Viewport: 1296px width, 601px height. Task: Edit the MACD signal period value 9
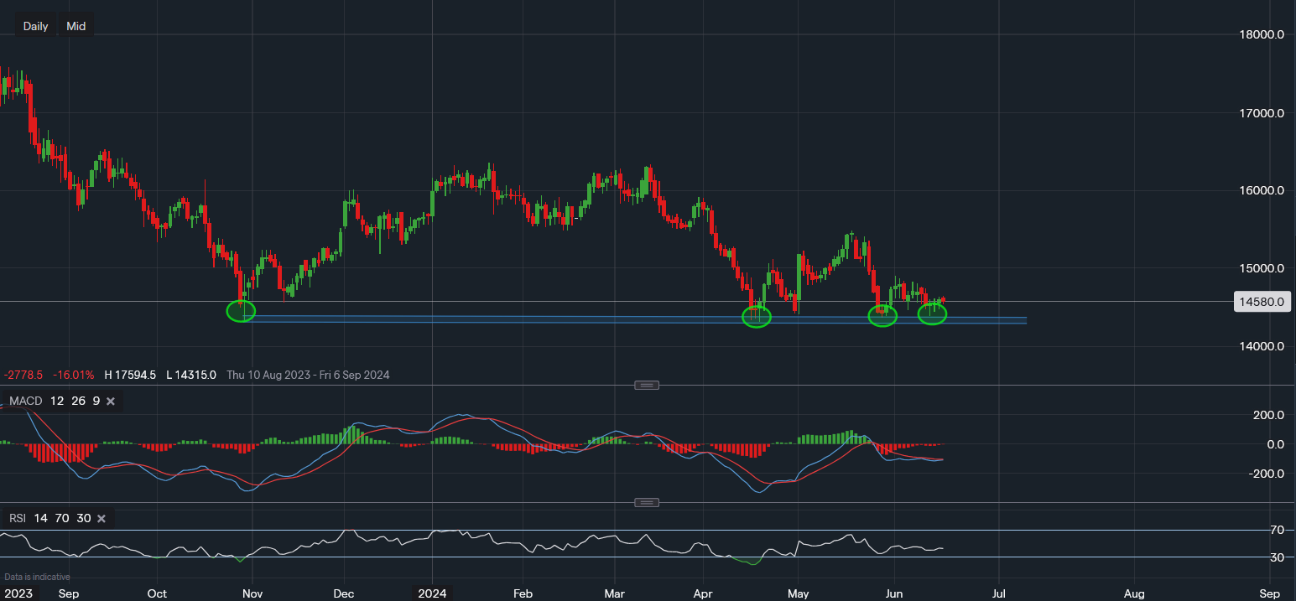coord(96,402)
